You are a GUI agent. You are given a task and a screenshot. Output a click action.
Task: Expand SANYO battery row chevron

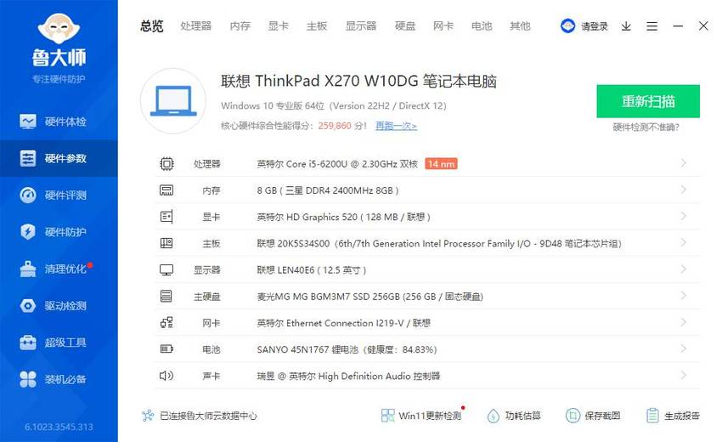click(683, 348)
